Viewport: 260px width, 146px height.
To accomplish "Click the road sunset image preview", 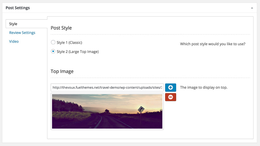I will tap(107, 111).
